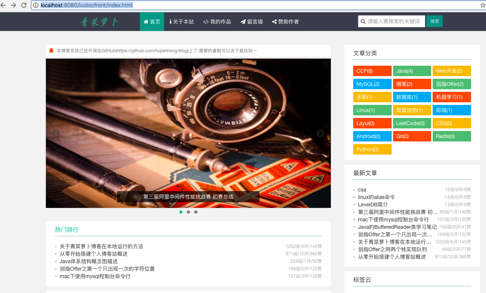Open the 机器学习(1) category tag
Viewport: 486px width, 293px height.
point(452,97)
